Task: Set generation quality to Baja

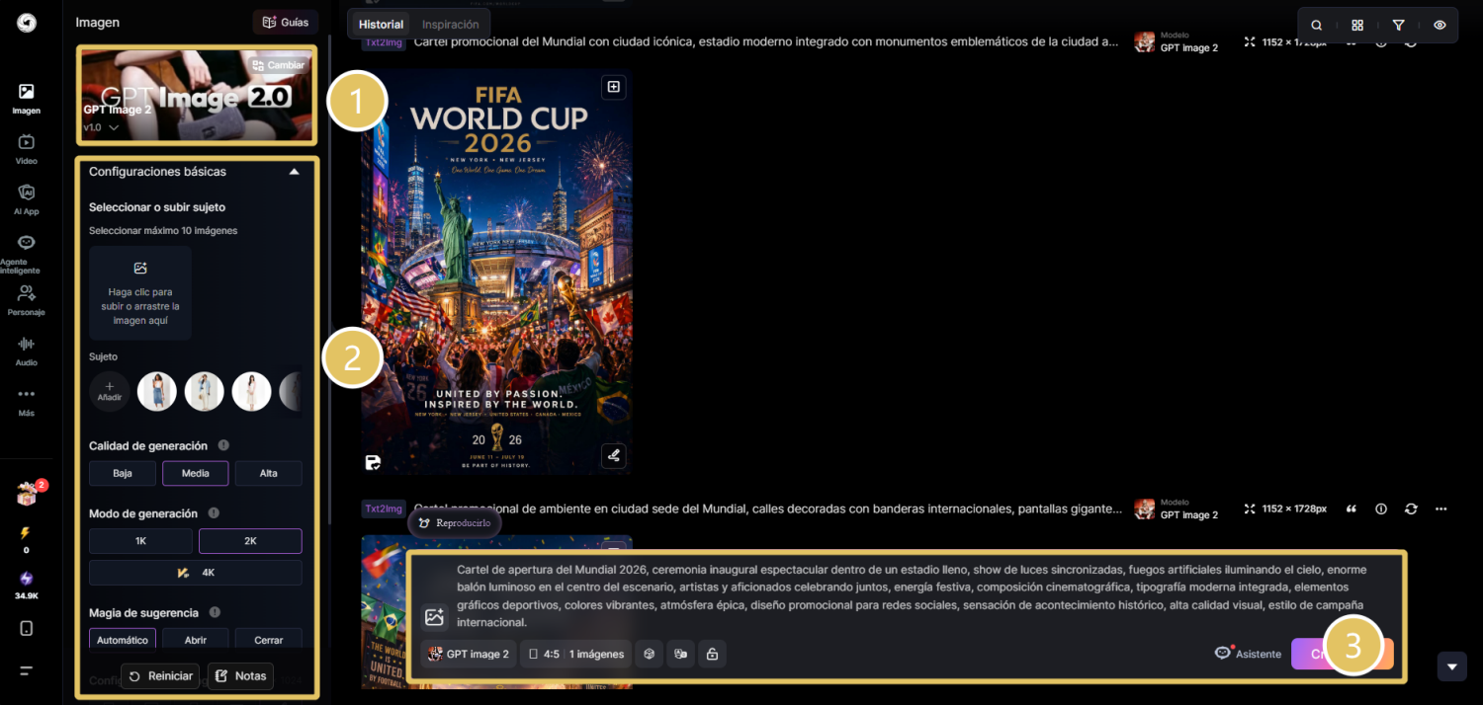Action: tap(123, 473)
